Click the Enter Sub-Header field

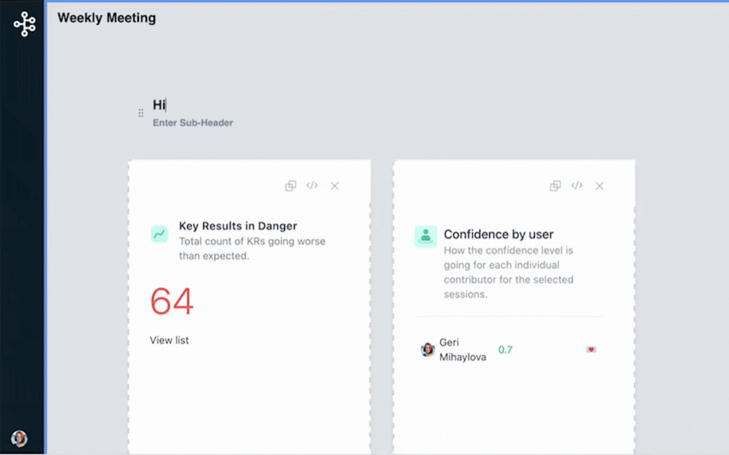[193, 123]
